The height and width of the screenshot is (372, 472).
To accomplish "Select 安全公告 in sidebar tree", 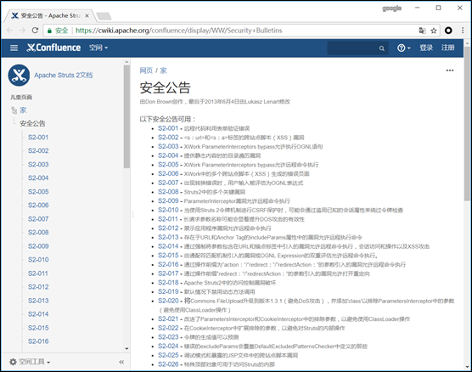I will click(x=32, y=123).
